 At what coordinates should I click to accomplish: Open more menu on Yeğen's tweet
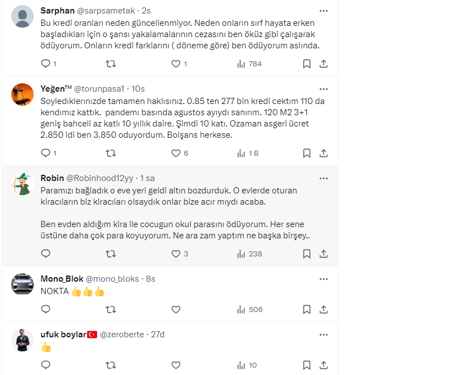pos(323,89)
